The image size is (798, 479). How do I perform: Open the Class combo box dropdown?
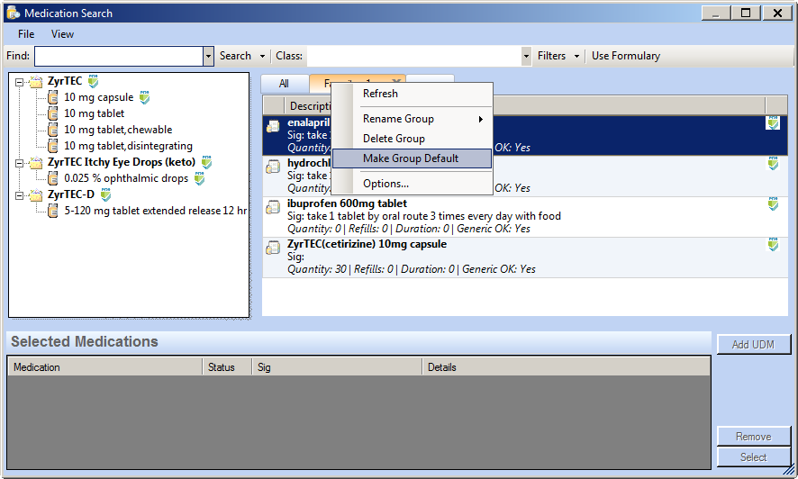[x=526, y=56]
